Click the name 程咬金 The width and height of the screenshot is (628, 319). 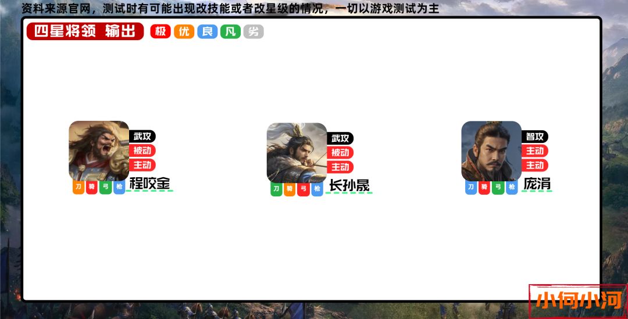point(149,184)
